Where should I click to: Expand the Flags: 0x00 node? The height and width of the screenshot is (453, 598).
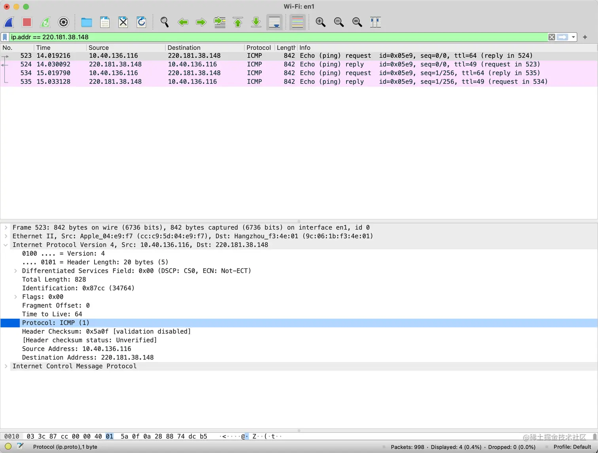tap(15, 297)
